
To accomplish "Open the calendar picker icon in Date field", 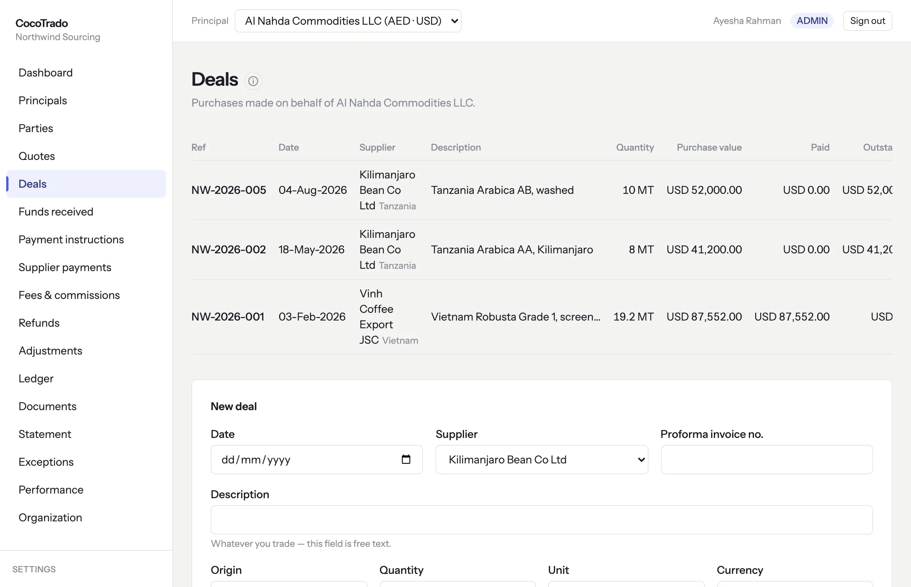I will tap(406, 459).
